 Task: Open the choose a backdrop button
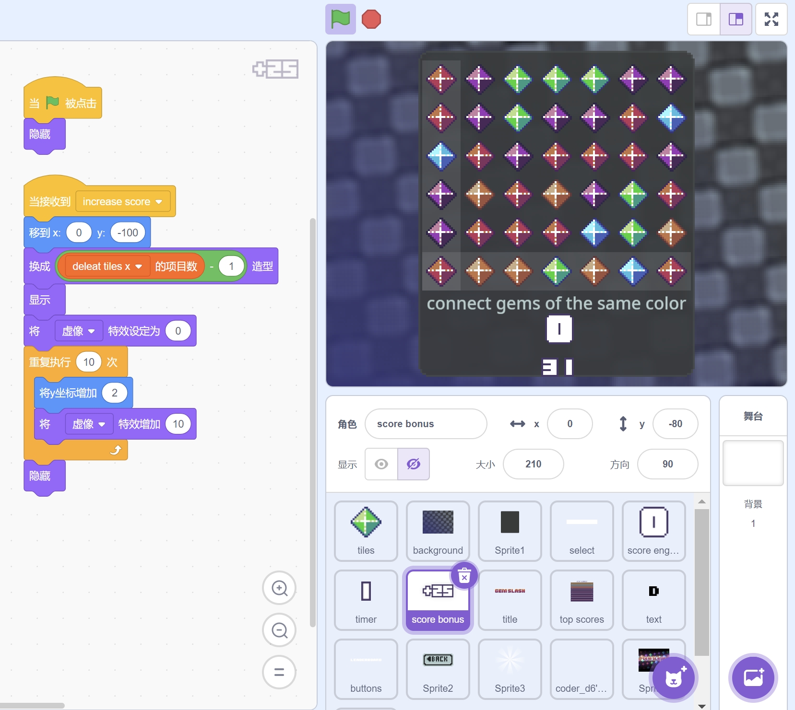pos(753,678)
